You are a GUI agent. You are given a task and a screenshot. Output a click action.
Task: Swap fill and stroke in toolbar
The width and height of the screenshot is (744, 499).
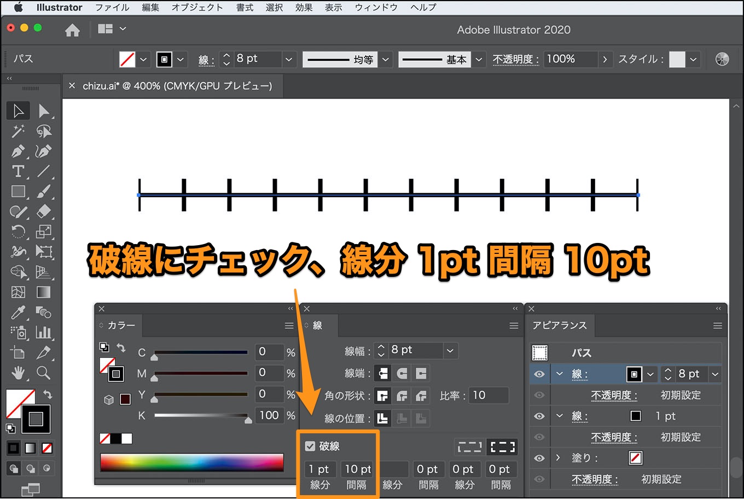click(48, 394)
